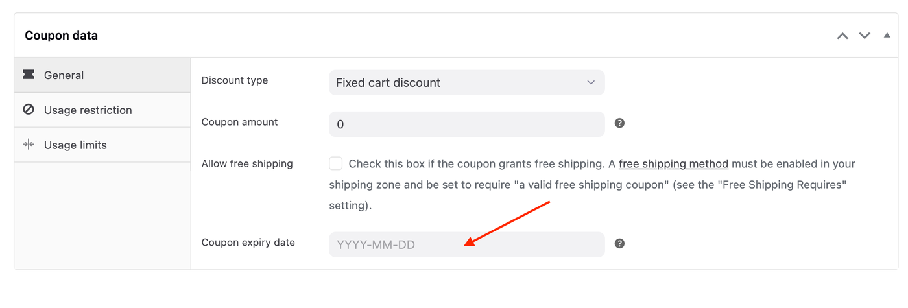Click the Discount type label
The image size is (908, 308).
pyautogui.click(x=235, y=80)
